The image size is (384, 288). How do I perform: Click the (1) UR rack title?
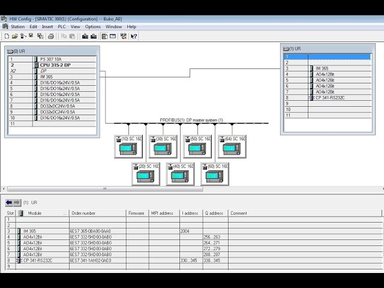[328, 49]
